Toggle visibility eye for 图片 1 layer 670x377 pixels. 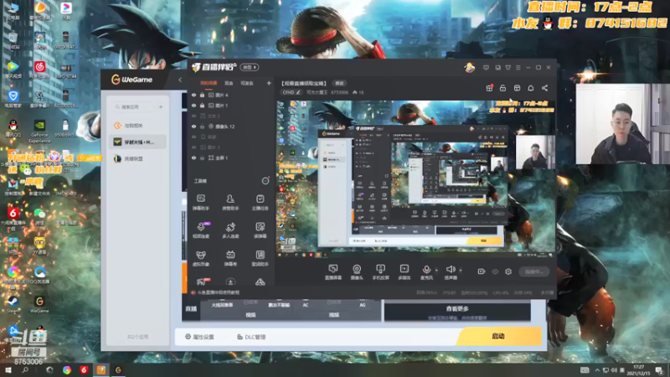point(194,106)
